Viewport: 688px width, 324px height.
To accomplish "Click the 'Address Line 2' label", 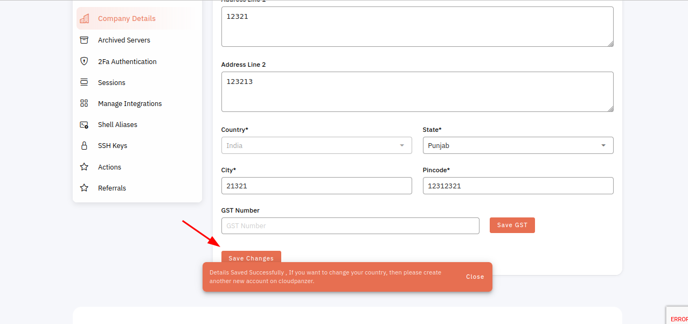I will point(244,65).
